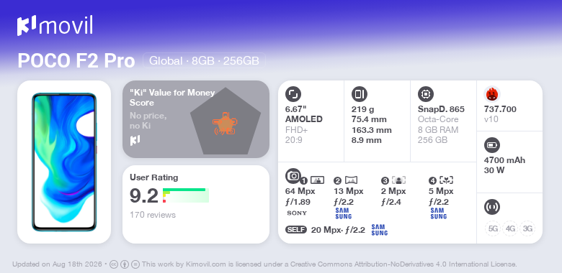Click the ultra-wide camera icon beside number 2
Screen dimensions: 562x273
[x=351, y=180]
